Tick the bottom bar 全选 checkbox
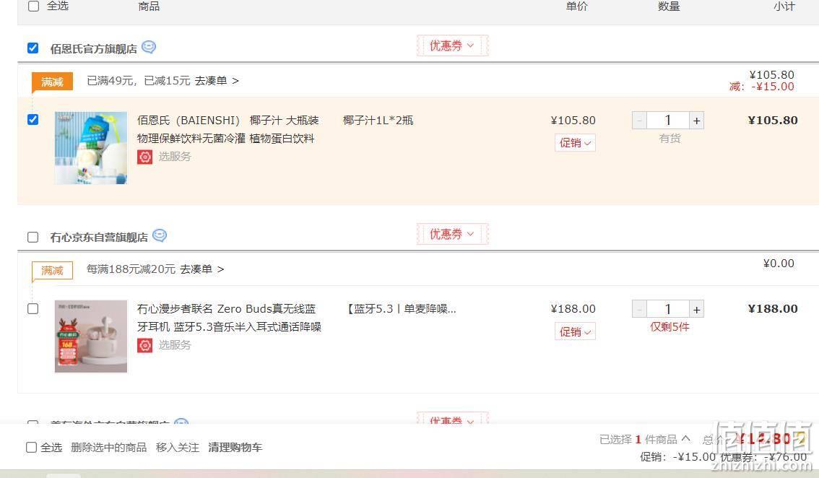This screenshot has height=478, width=819. (x=31, y=447)
